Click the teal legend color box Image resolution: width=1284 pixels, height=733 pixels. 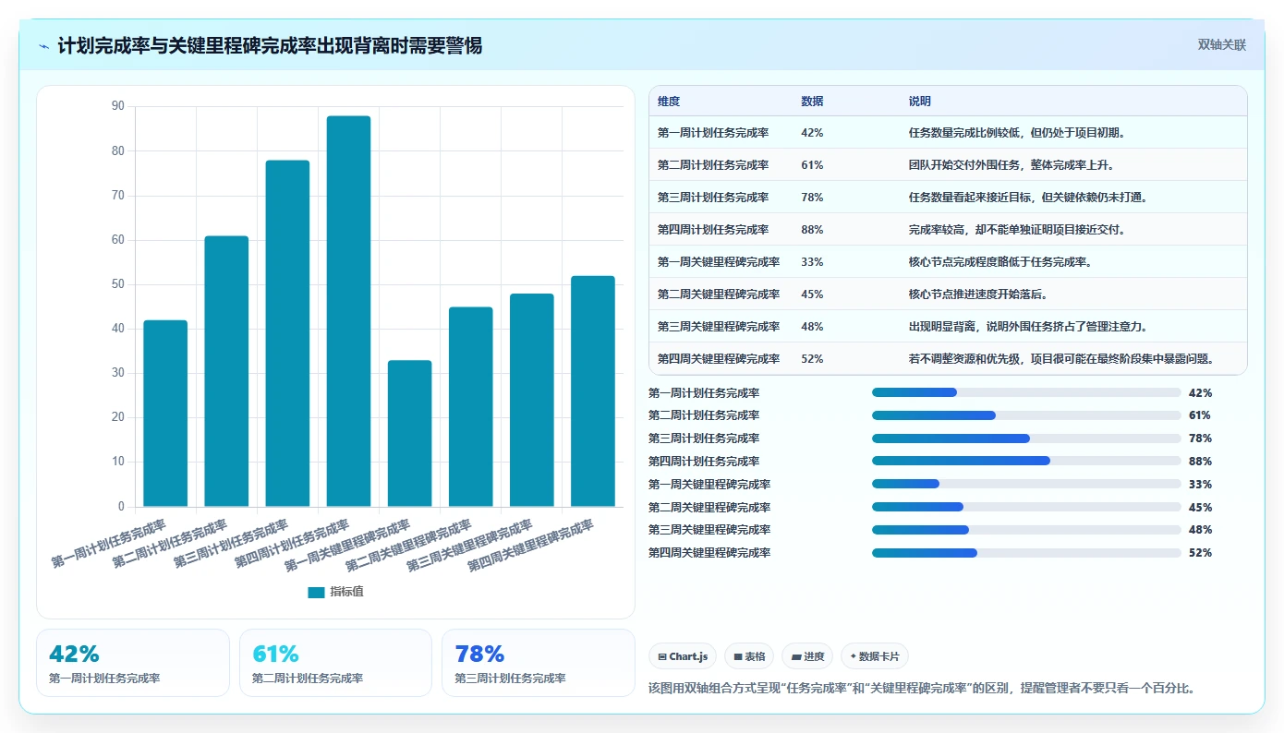pos(317,593)
